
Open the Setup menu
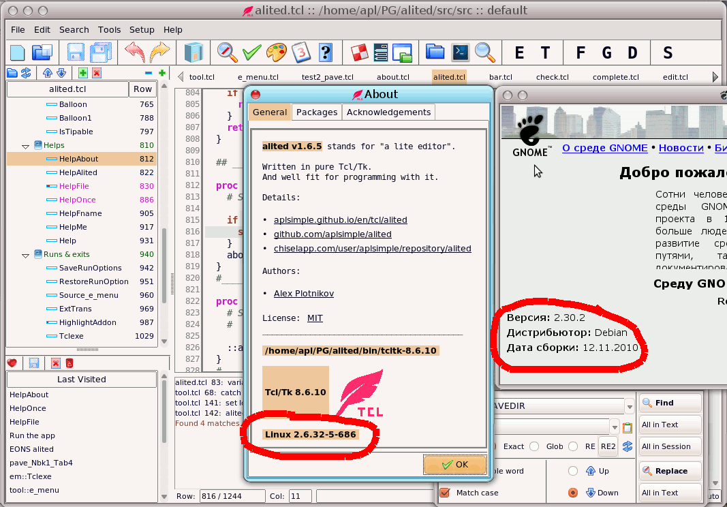tap(142, 30)
